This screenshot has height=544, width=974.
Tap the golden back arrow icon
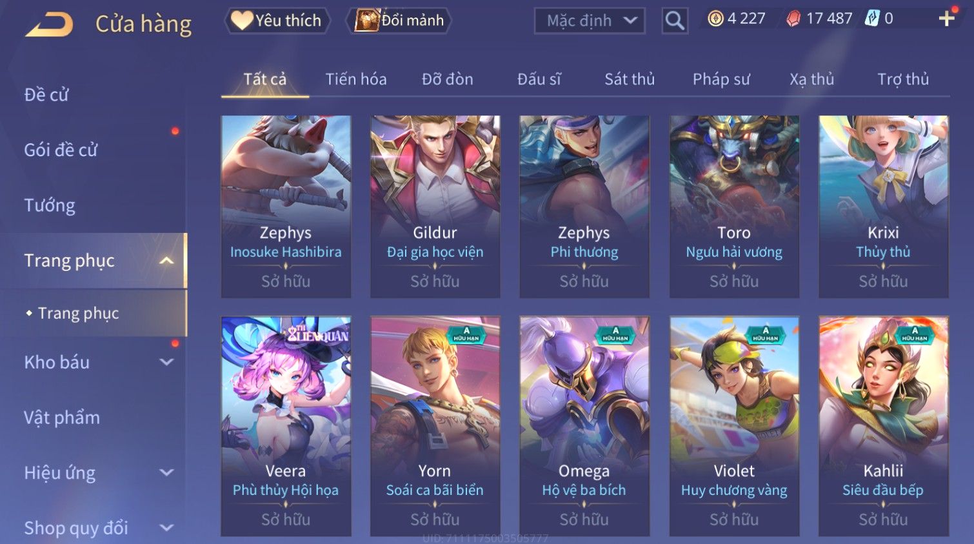pyautogui.click(x=49, y=25)
